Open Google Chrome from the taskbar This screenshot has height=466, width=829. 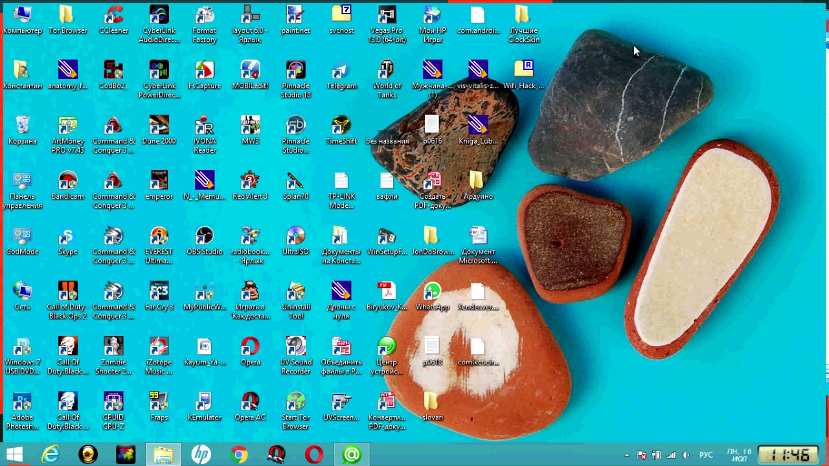coord(239,454)
